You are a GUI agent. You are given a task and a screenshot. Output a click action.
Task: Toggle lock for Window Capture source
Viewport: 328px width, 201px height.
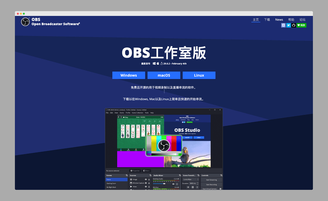click(149, 183)
